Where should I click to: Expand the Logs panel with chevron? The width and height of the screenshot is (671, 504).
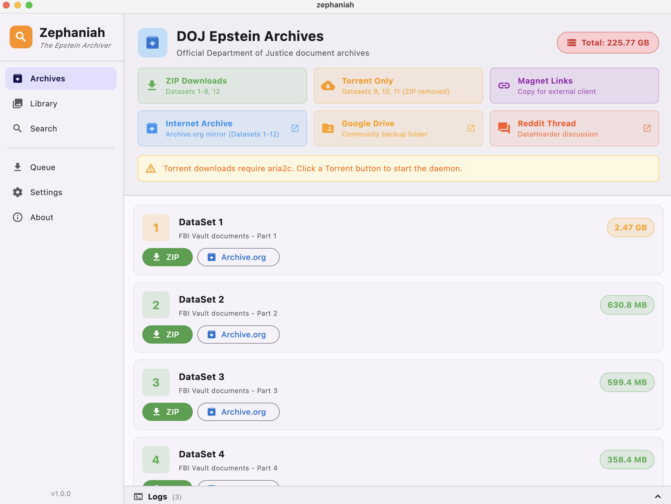(x=657, y=496)
